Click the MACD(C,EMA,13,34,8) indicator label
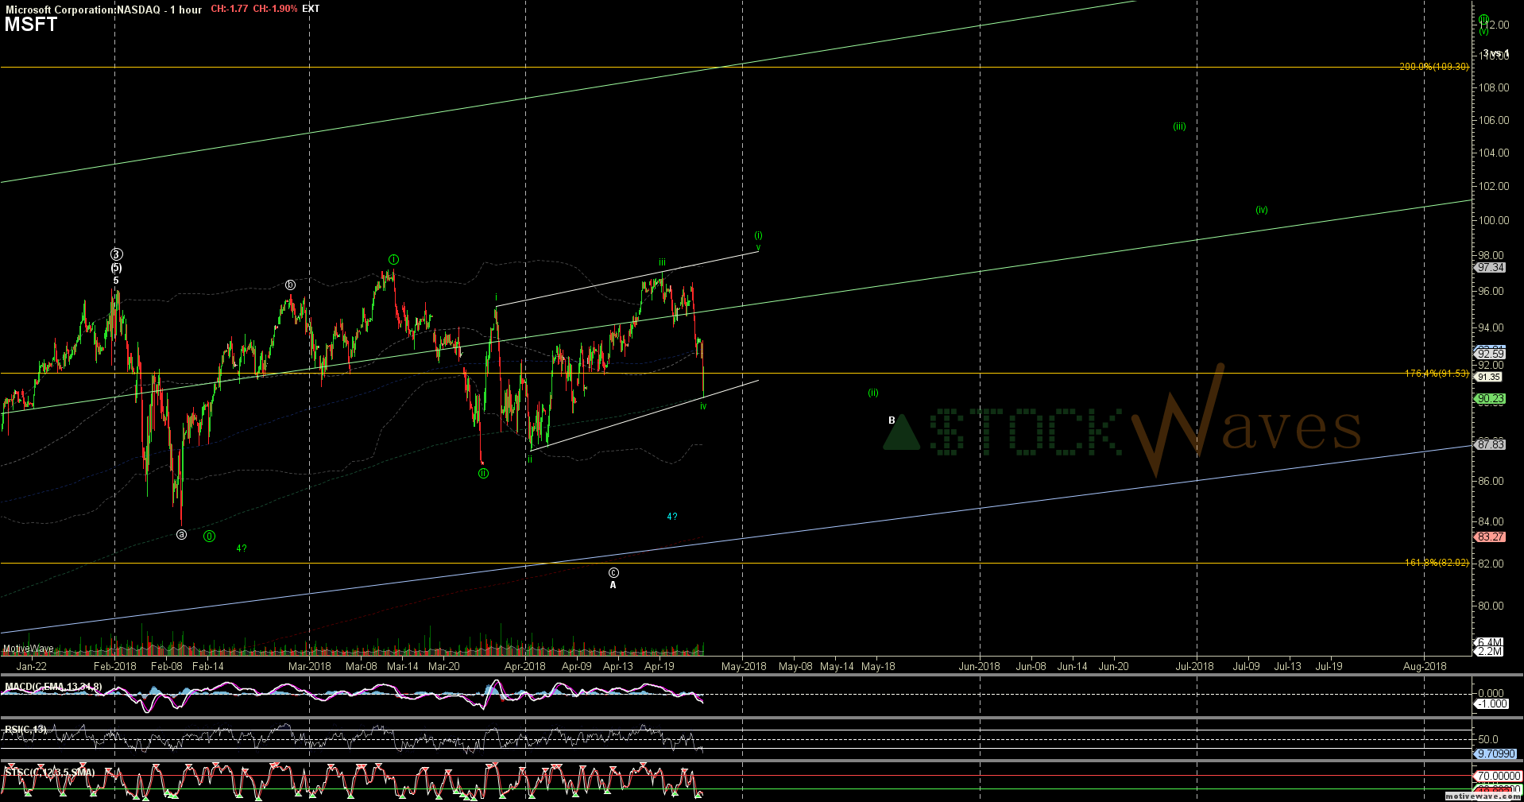Screen dimensions: 1524x802 pyautogui.click(x=53, y=687)
